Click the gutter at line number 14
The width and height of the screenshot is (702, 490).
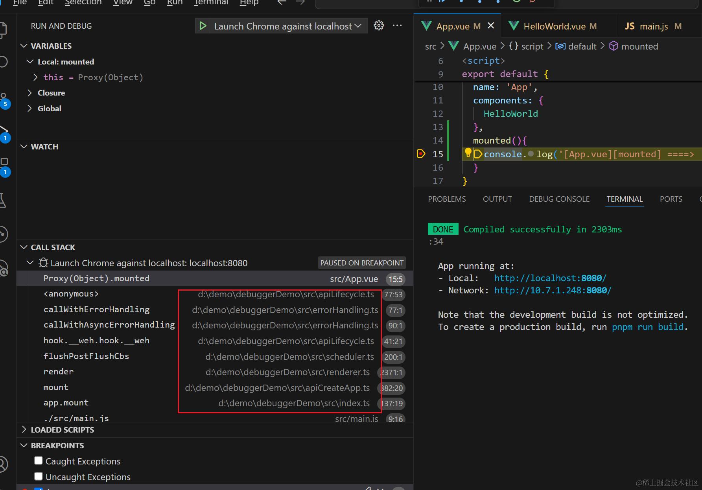pyautogui.click(x=438, y=140)
